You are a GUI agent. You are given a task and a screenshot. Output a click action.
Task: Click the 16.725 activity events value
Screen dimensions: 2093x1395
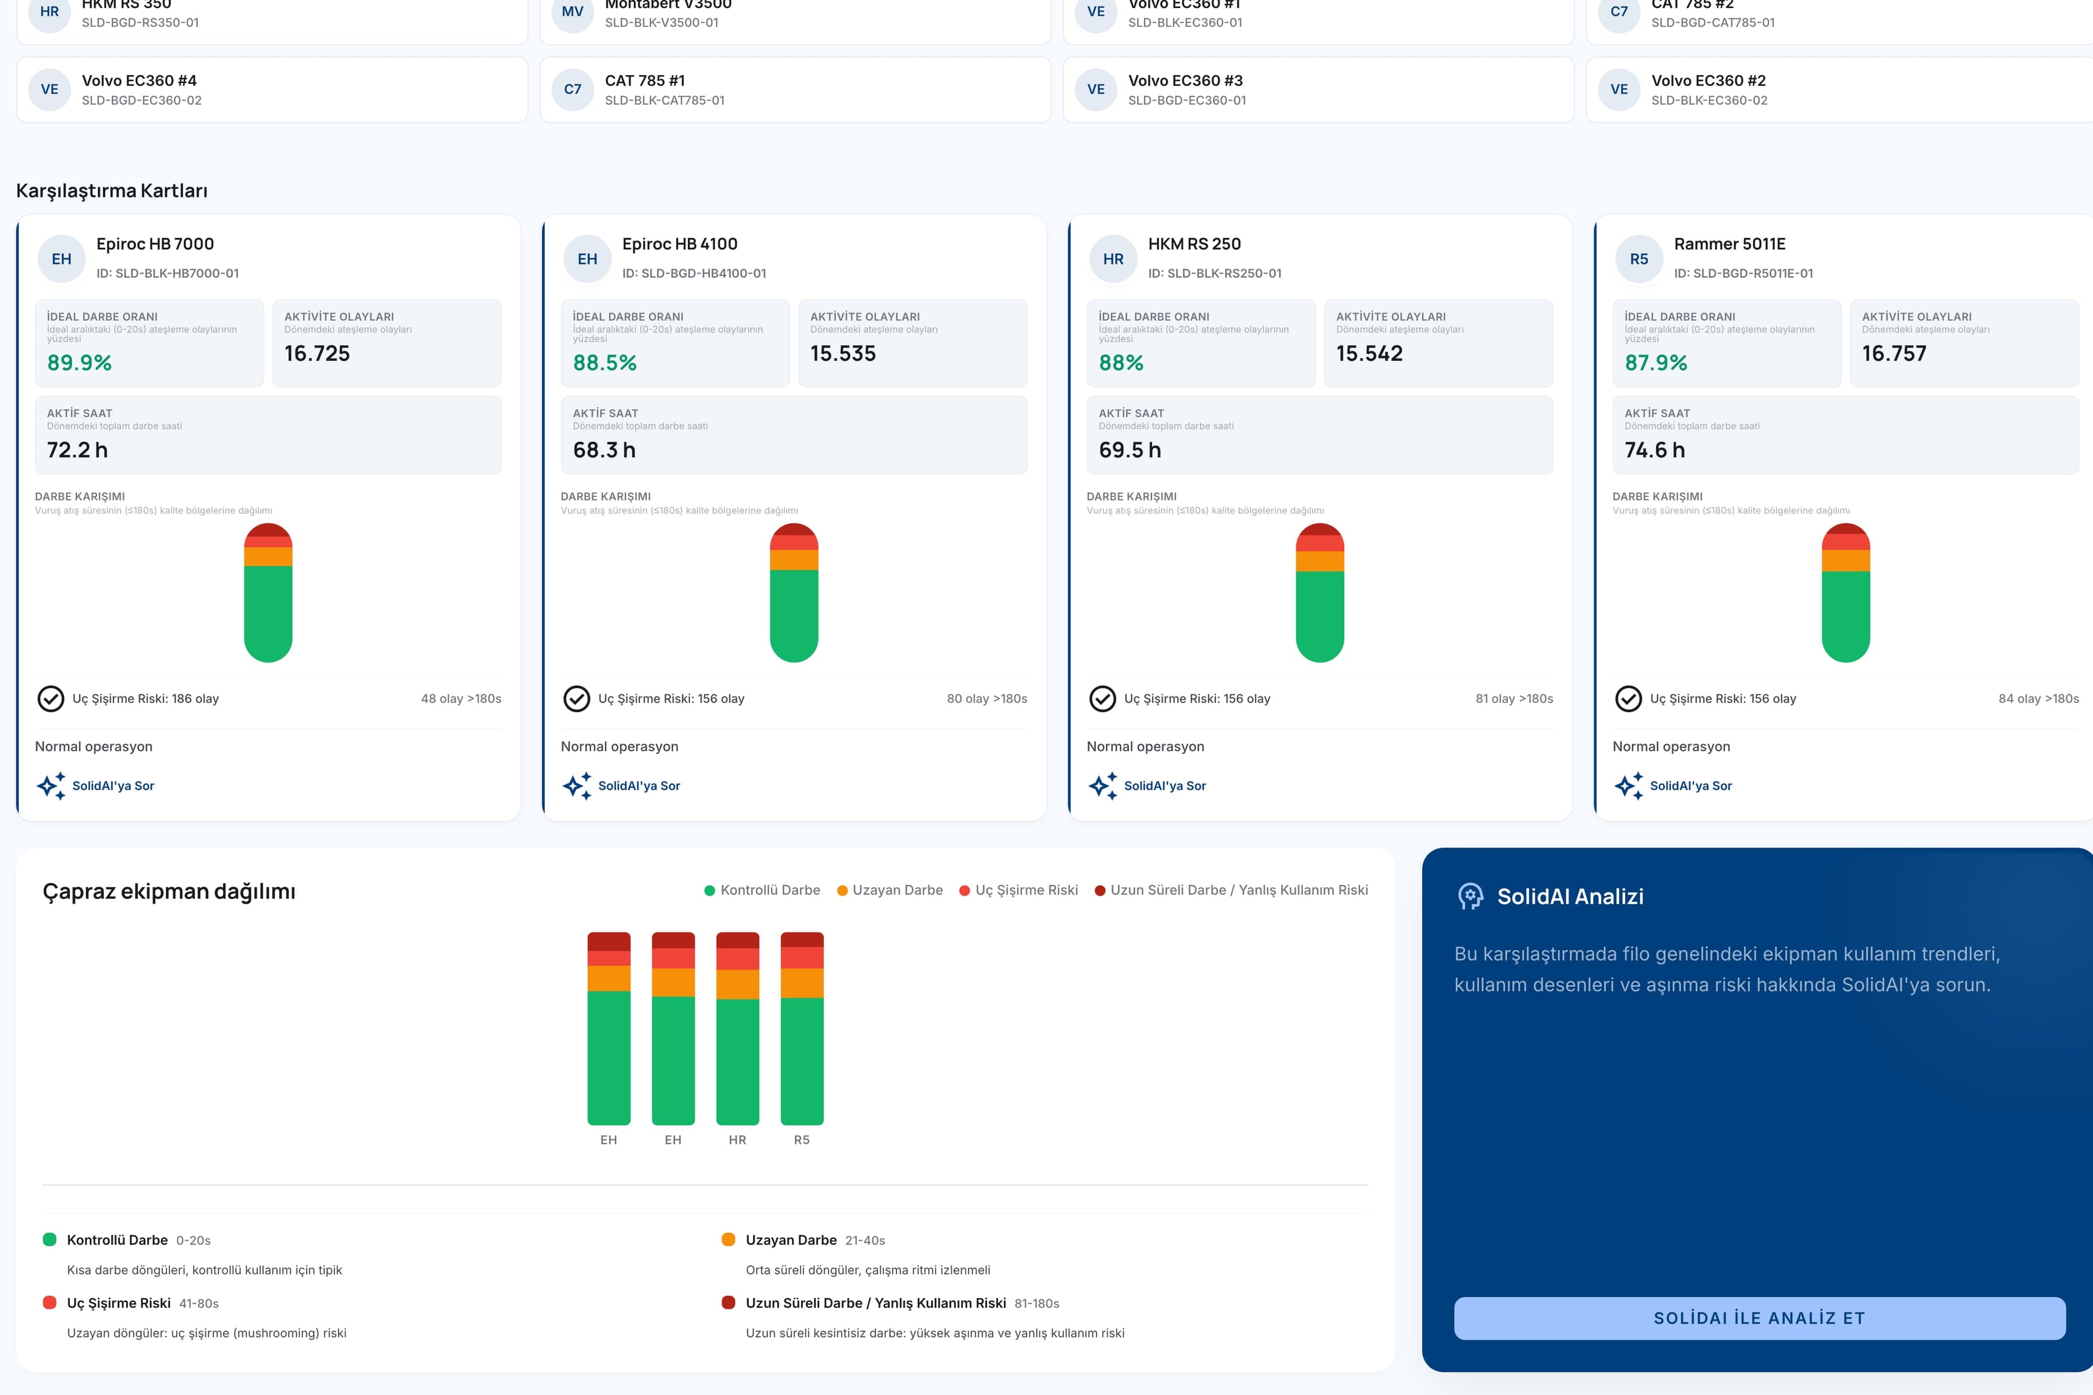tap(317, 354)
